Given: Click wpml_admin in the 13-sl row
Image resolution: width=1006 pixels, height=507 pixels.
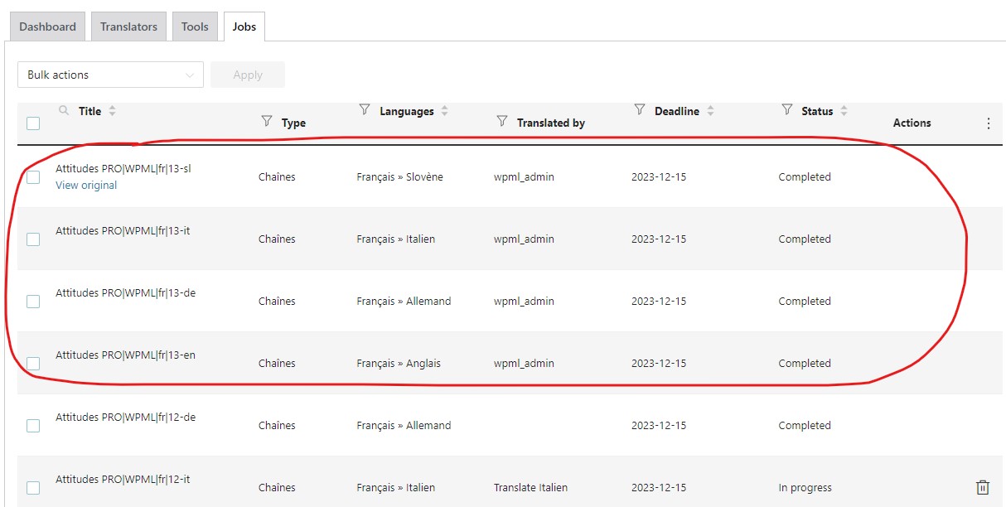Looking at the screenshot, I should (x=525, y=177).
